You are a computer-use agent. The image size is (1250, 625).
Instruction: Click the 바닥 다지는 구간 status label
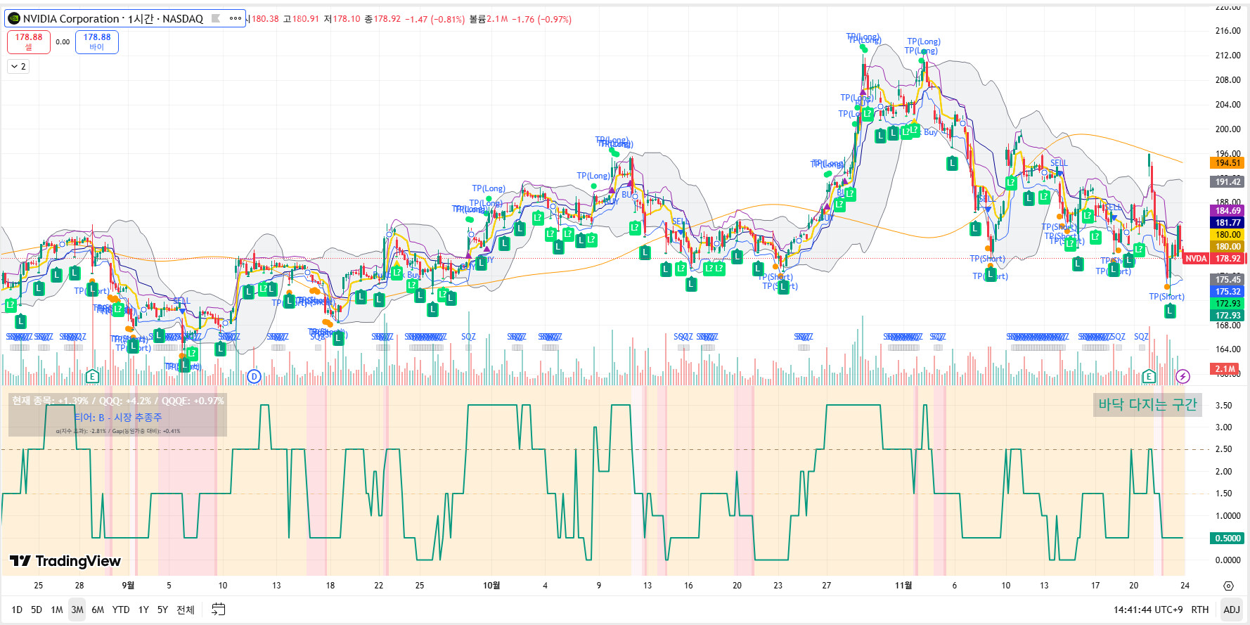(x=1147, y=404)
